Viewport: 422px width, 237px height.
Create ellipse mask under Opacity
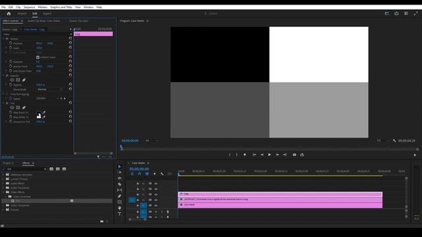point(12,80)
